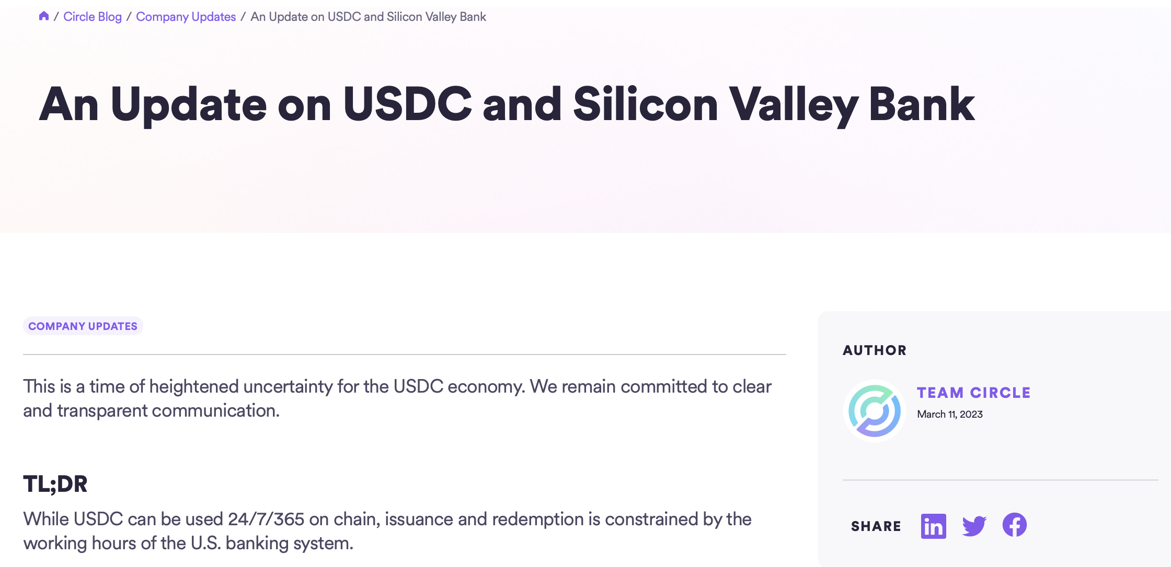Click the paragraph about USDC 24/7/365 usage
Viewport: 1171px width, 567px height.
387,531
